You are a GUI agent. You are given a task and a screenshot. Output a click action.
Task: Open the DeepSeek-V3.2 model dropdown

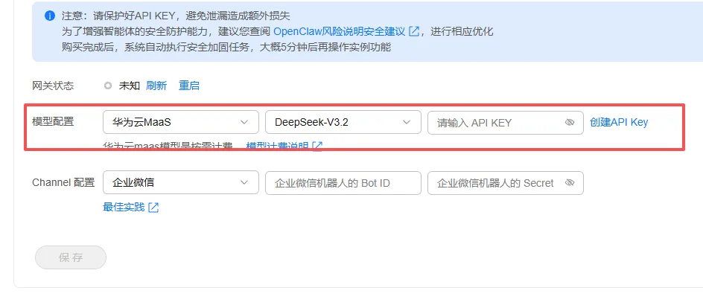(343, 122)
